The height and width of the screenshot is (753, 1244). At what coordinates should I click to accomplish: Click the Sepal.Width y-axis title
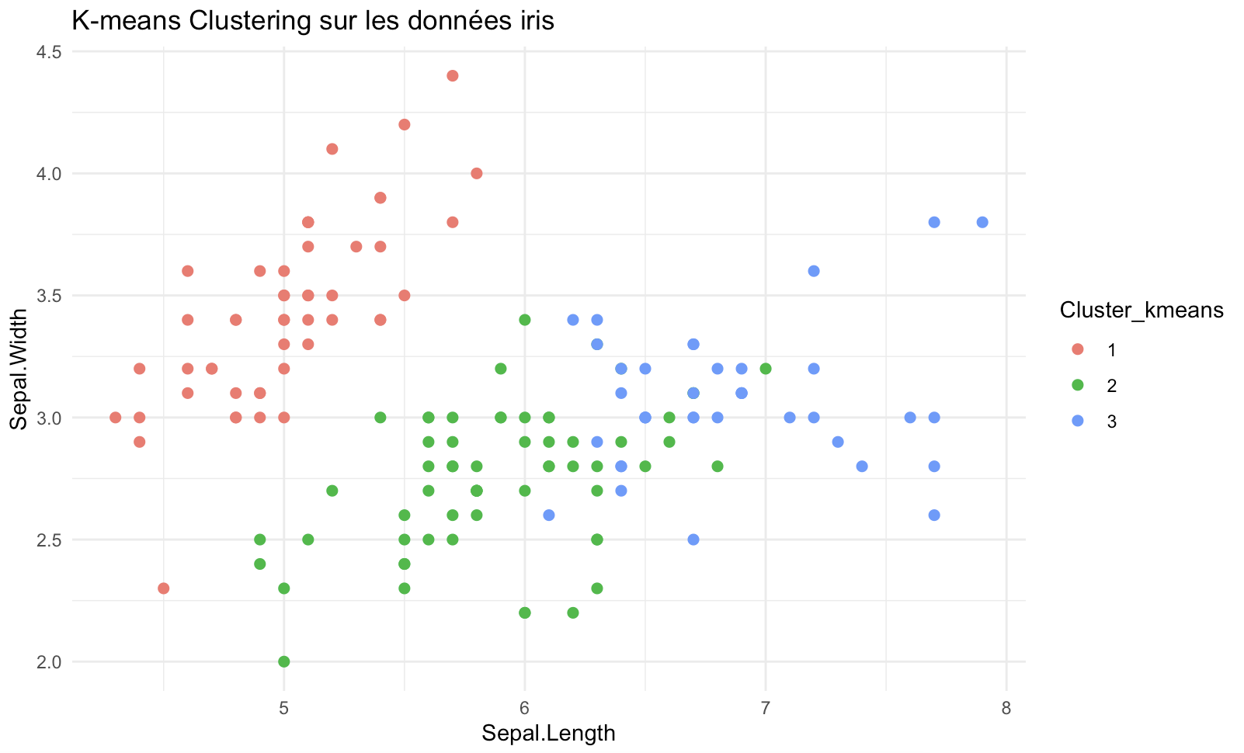pyautogui.click(x=19, y=369)
